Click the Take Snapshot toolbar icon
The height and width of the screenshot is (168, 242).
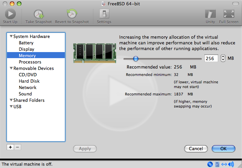pos(39,14)
